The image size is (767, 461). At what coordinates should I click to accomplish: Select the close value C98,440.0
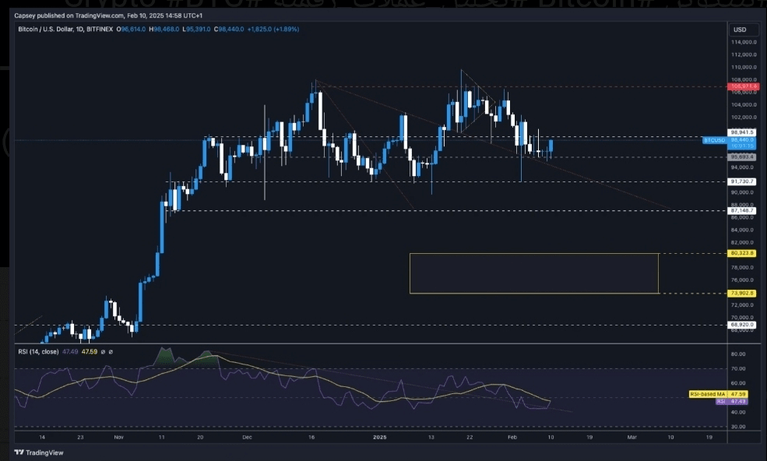click(x=229, y=30)
